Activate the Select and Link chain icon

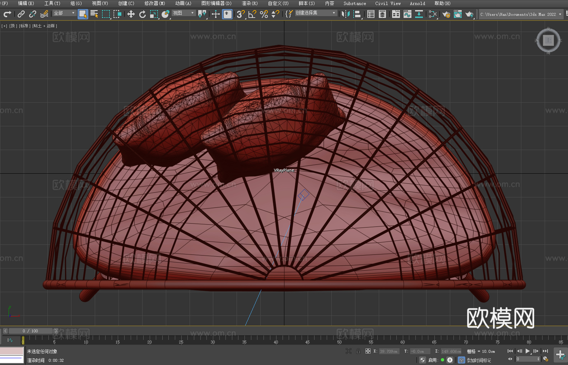point(21,14)
